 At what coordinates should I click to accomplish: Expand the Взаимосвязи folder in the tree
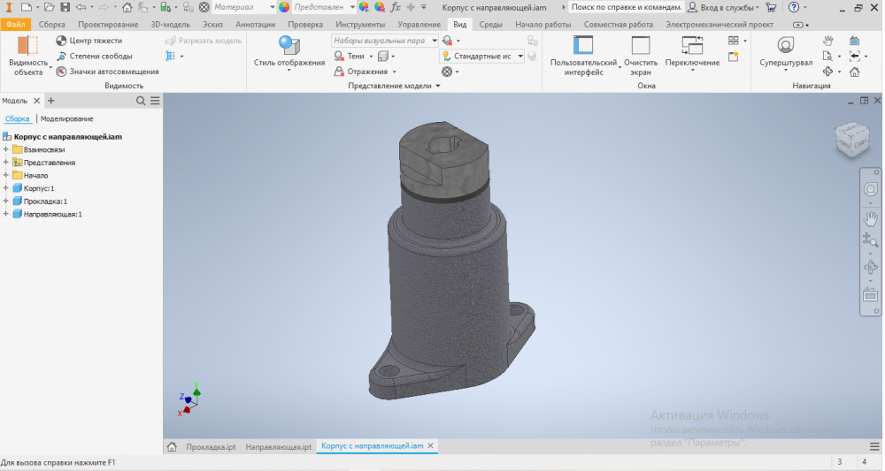tap(6, 150)
